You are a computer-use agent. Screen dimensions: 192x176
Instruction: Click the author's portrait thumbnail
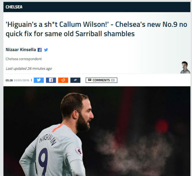(185, 67)
